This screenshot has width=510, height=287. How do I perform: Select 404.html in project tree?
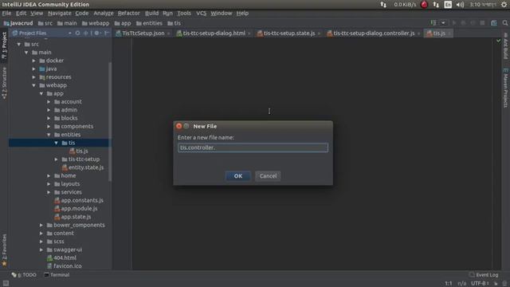pyautogui.click(x=61, y=258)
